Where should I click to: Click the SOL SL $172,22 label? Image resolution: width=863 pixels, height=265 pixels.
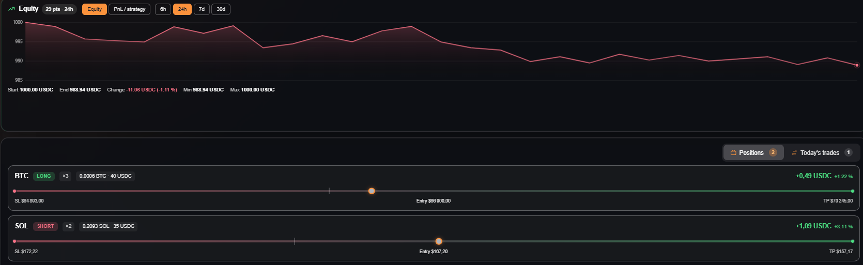(26, 252)
